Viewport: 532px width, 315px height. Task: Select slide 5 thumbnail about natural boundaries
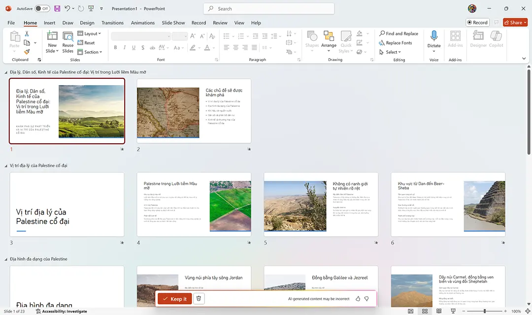tap(321, 203)
